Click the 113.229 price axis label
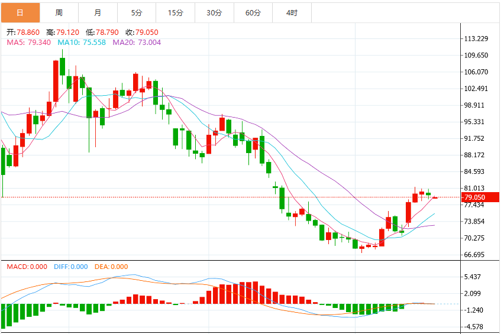Screen dimensions: 504x334 point(476,38)
